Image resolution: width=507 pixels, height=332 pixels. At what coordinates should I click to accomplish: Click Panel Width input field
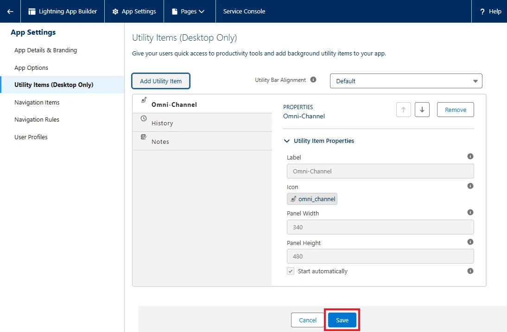tap(380, 227)
